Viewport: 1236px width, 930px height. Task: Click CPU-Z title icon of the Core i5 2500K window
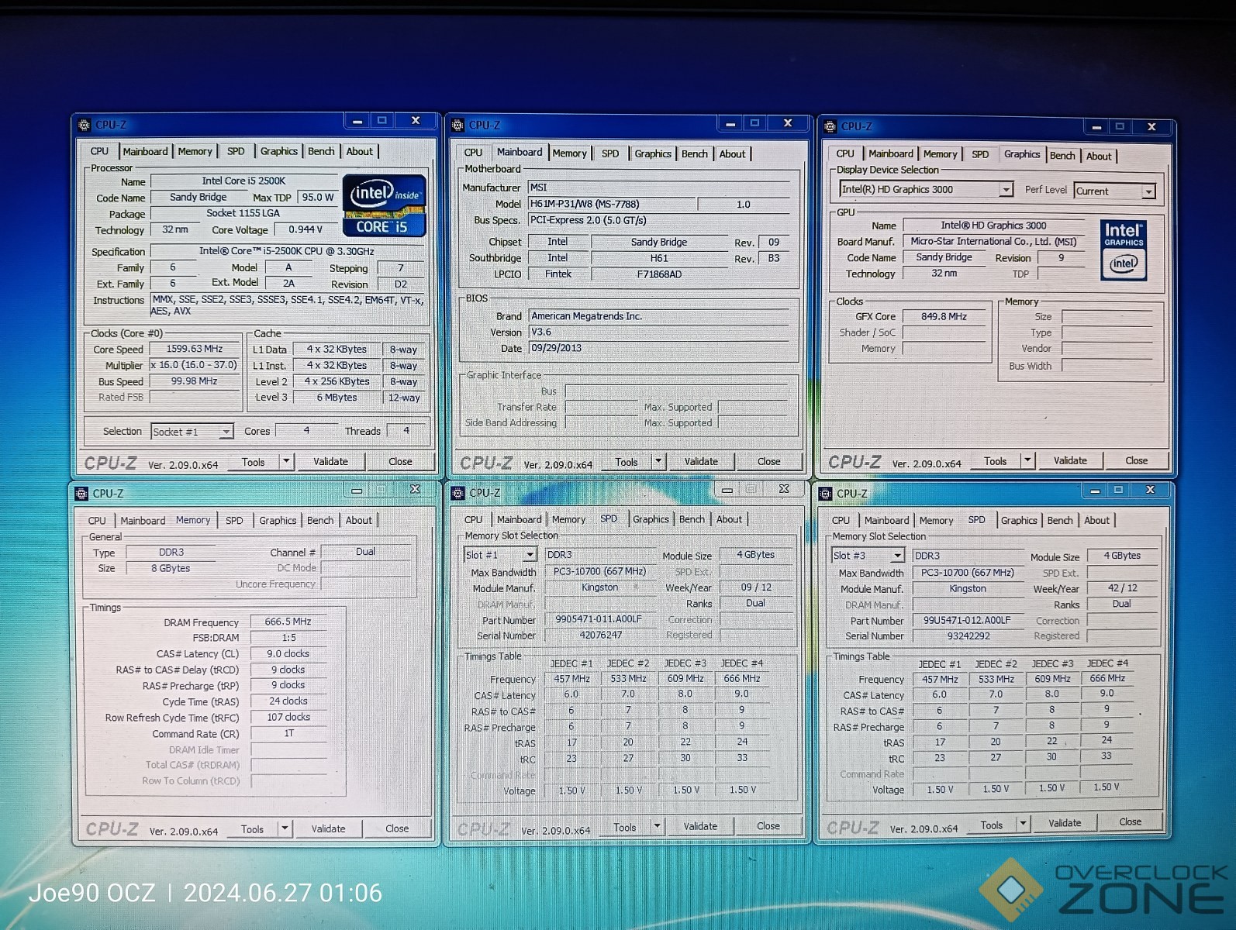[x=85, y=124]
